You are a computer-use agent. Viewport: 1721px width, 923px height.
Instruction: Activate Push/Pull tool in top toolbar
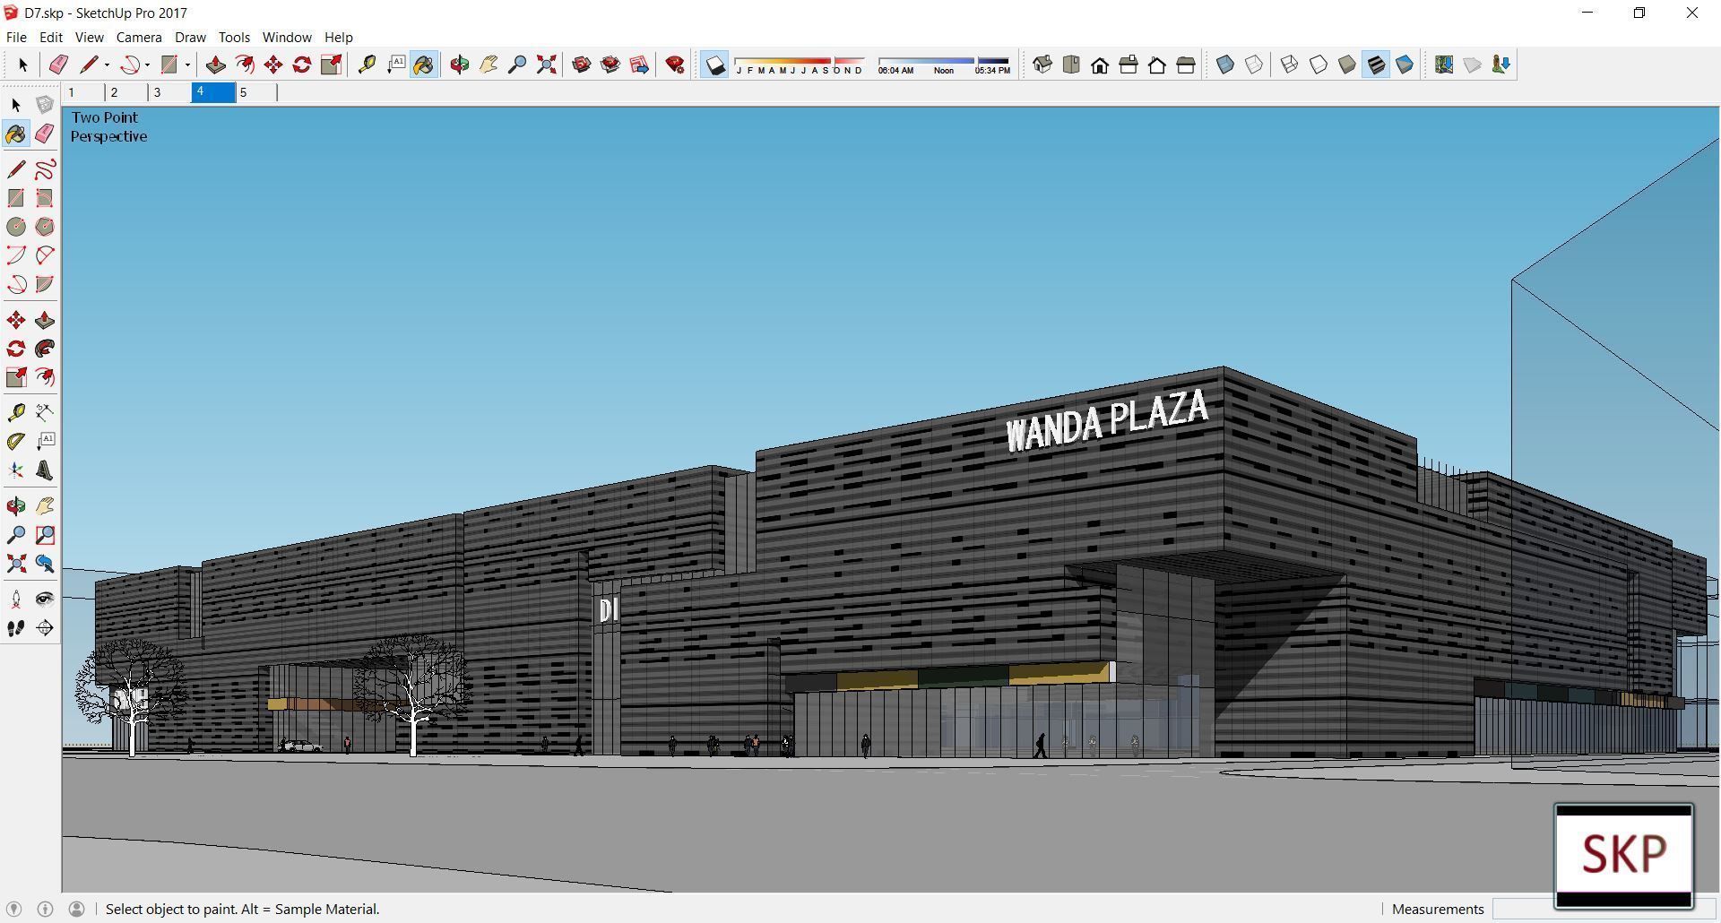point(215,65)
